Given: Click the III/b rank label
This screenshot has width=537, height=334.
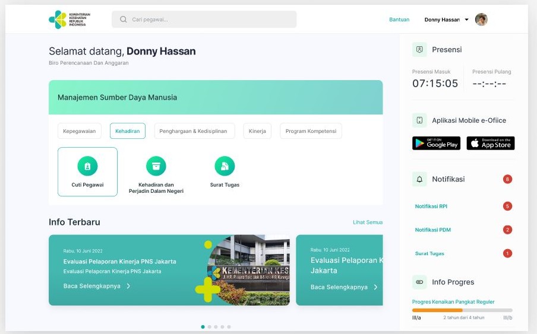Looking at the screenshot, I should (508, 317).
